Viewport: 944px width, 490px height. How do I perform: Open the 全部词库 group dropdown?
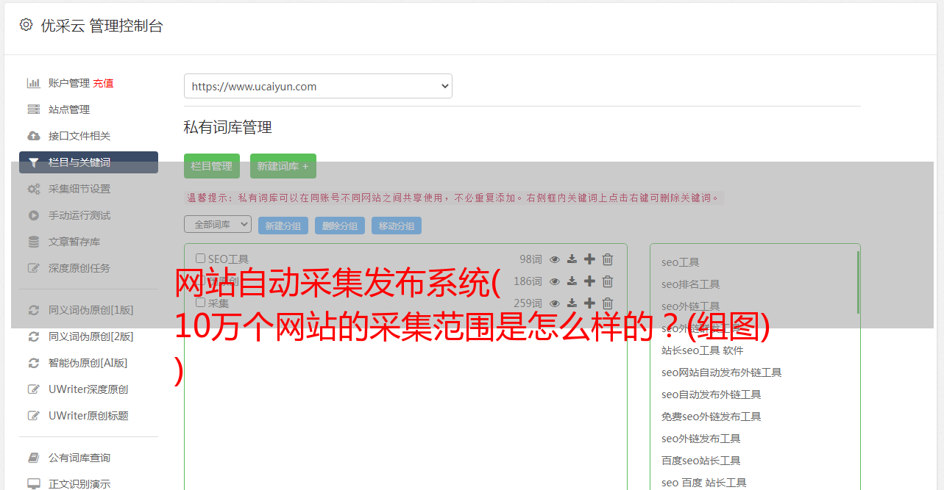(218, 224)
